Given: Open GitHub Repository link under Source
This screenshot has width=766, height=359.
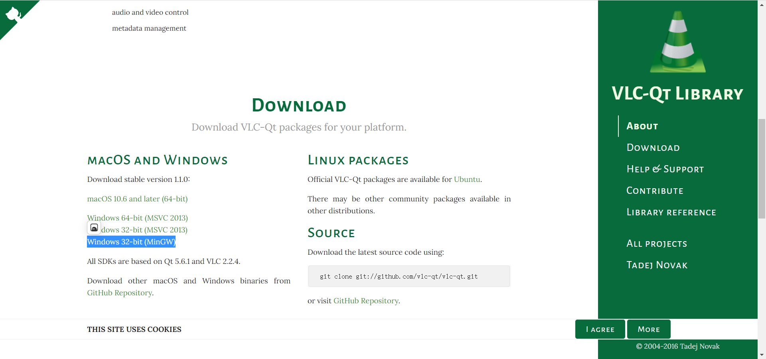Looking at the screenshot, I should click(366, 301).
